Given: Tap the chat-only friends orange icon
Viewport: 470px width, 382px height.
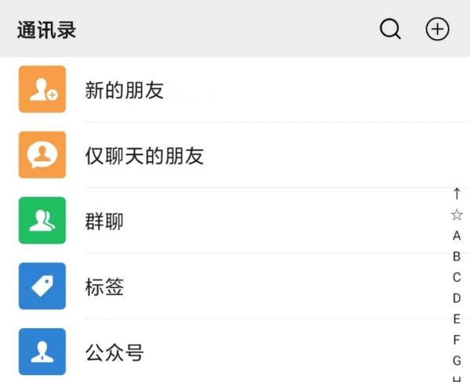Looking at the screenshot, I should click(42, 155).
